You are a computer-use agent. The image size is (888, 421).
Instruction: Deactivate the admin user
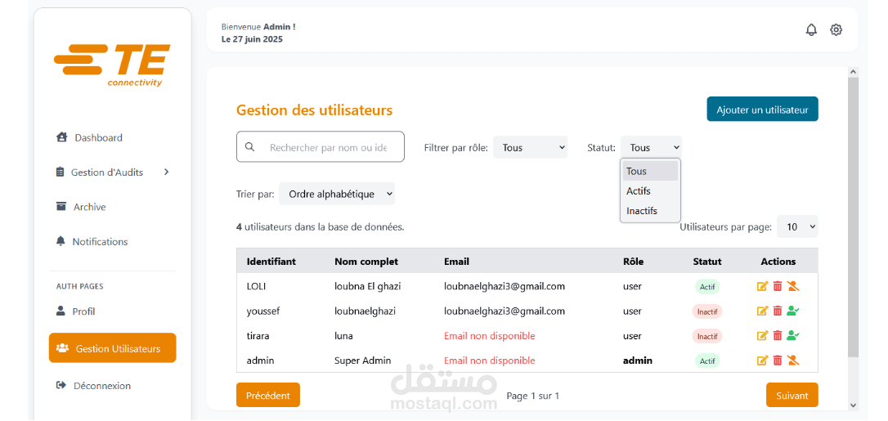tap(793, 360)
